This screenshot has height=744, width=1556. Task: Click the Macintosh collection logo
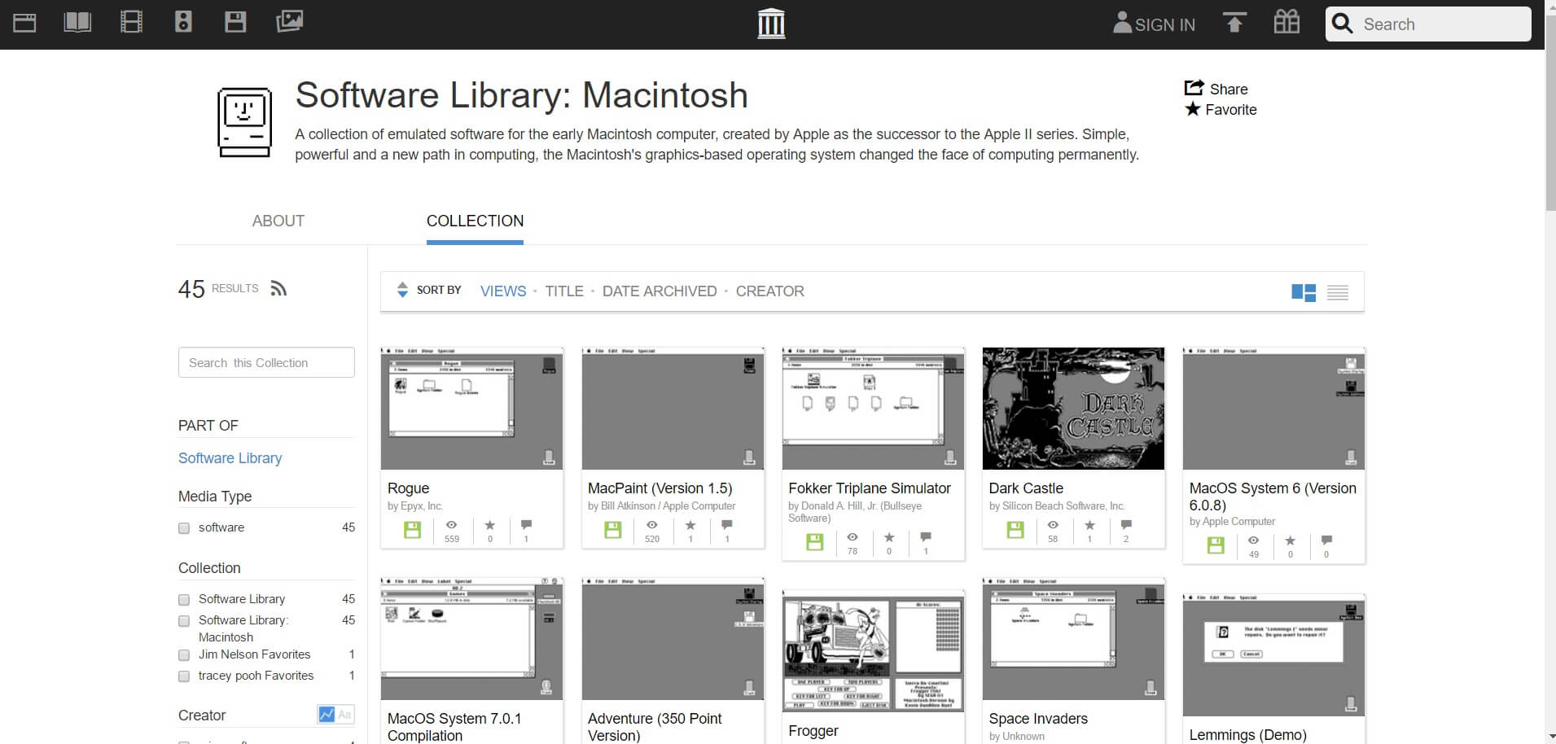(x=244, y=122)
